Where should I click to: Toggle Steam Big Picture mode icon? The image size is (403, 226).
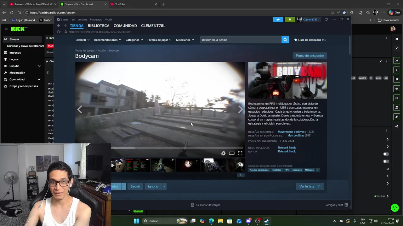(x=326, y=19)
